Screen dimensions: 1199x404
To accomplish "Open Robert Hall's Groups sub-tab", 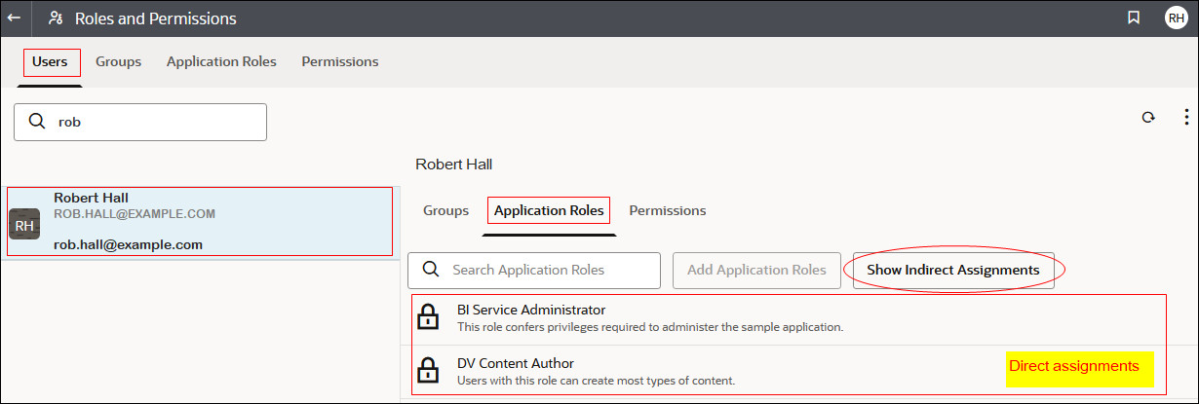I will 445,210.
